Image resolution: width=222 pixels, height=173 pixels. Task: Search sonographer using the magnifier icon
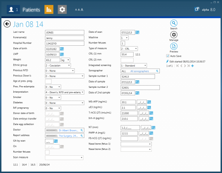tap(157, 71)
